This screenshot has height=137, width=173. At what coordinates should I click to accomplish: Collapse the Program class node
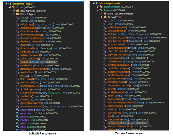tap(97, 10)
